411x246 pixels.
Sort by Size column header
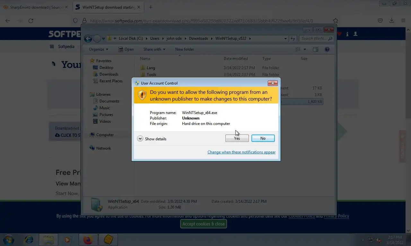click(x=304, y=59)
